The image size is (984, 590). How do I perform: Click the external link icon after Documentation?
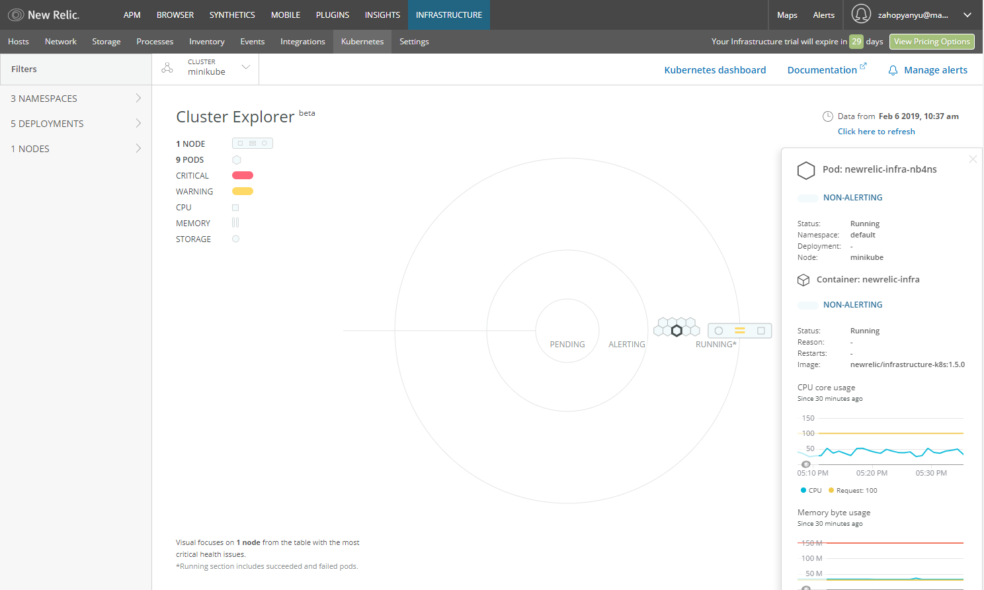click(863, 65)
